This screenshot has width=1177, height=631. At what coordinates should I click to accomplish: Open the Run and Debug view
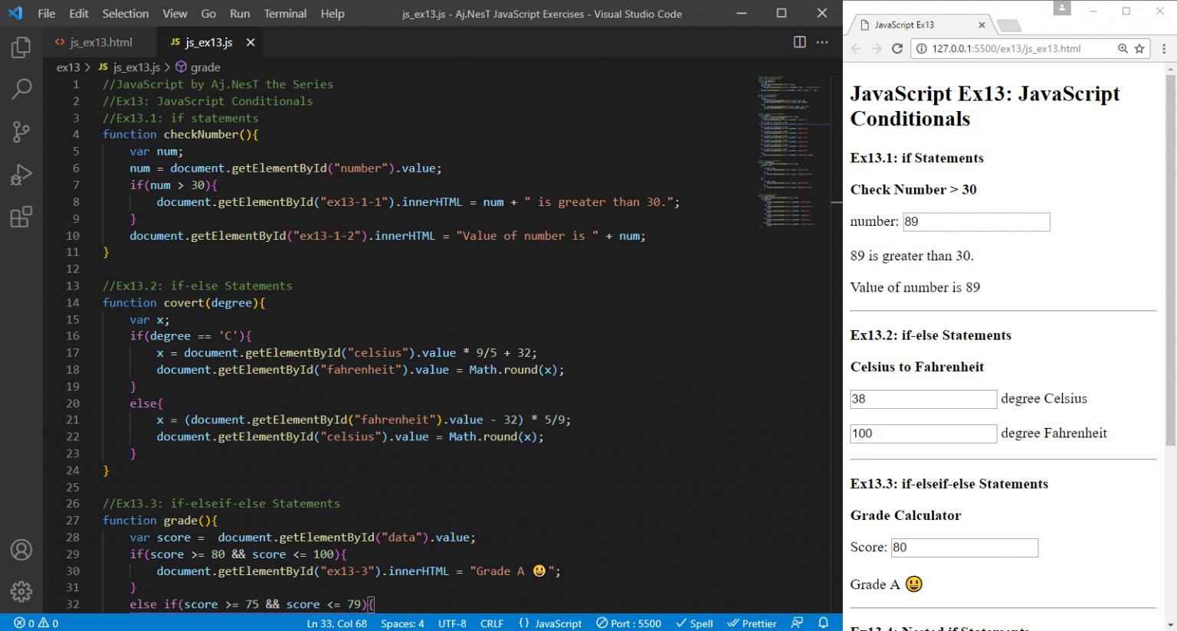[x=21, y=175]
